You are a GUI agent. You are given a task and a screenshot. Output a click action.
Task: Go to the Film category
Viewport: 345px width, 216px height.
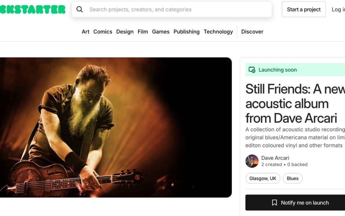point(143,32)
